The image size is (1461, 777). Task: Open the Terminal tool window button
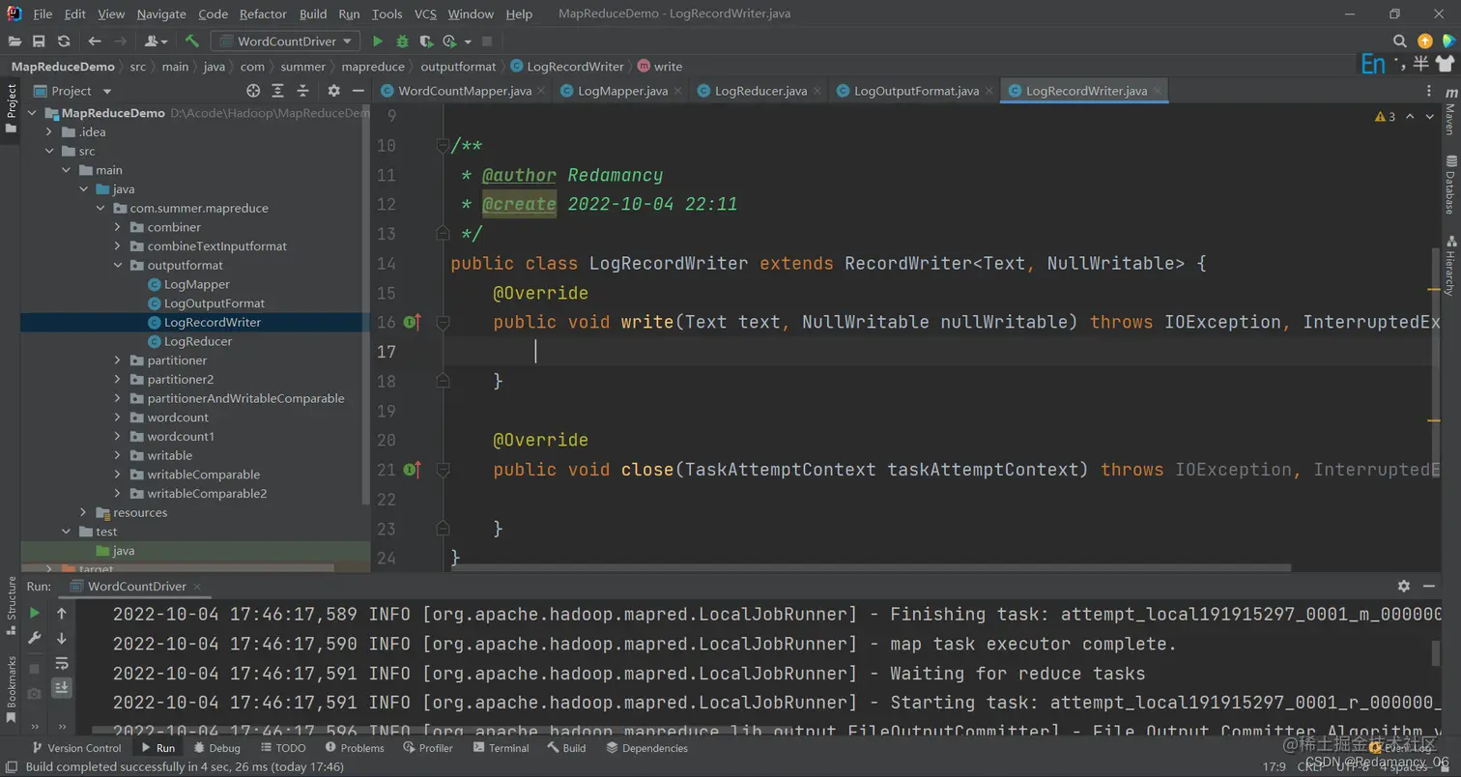[x=501, y=748]
